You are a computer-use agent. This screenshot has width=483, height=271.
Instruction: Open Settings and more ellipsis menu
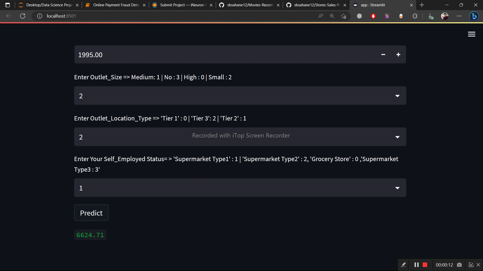click(459, 16)
